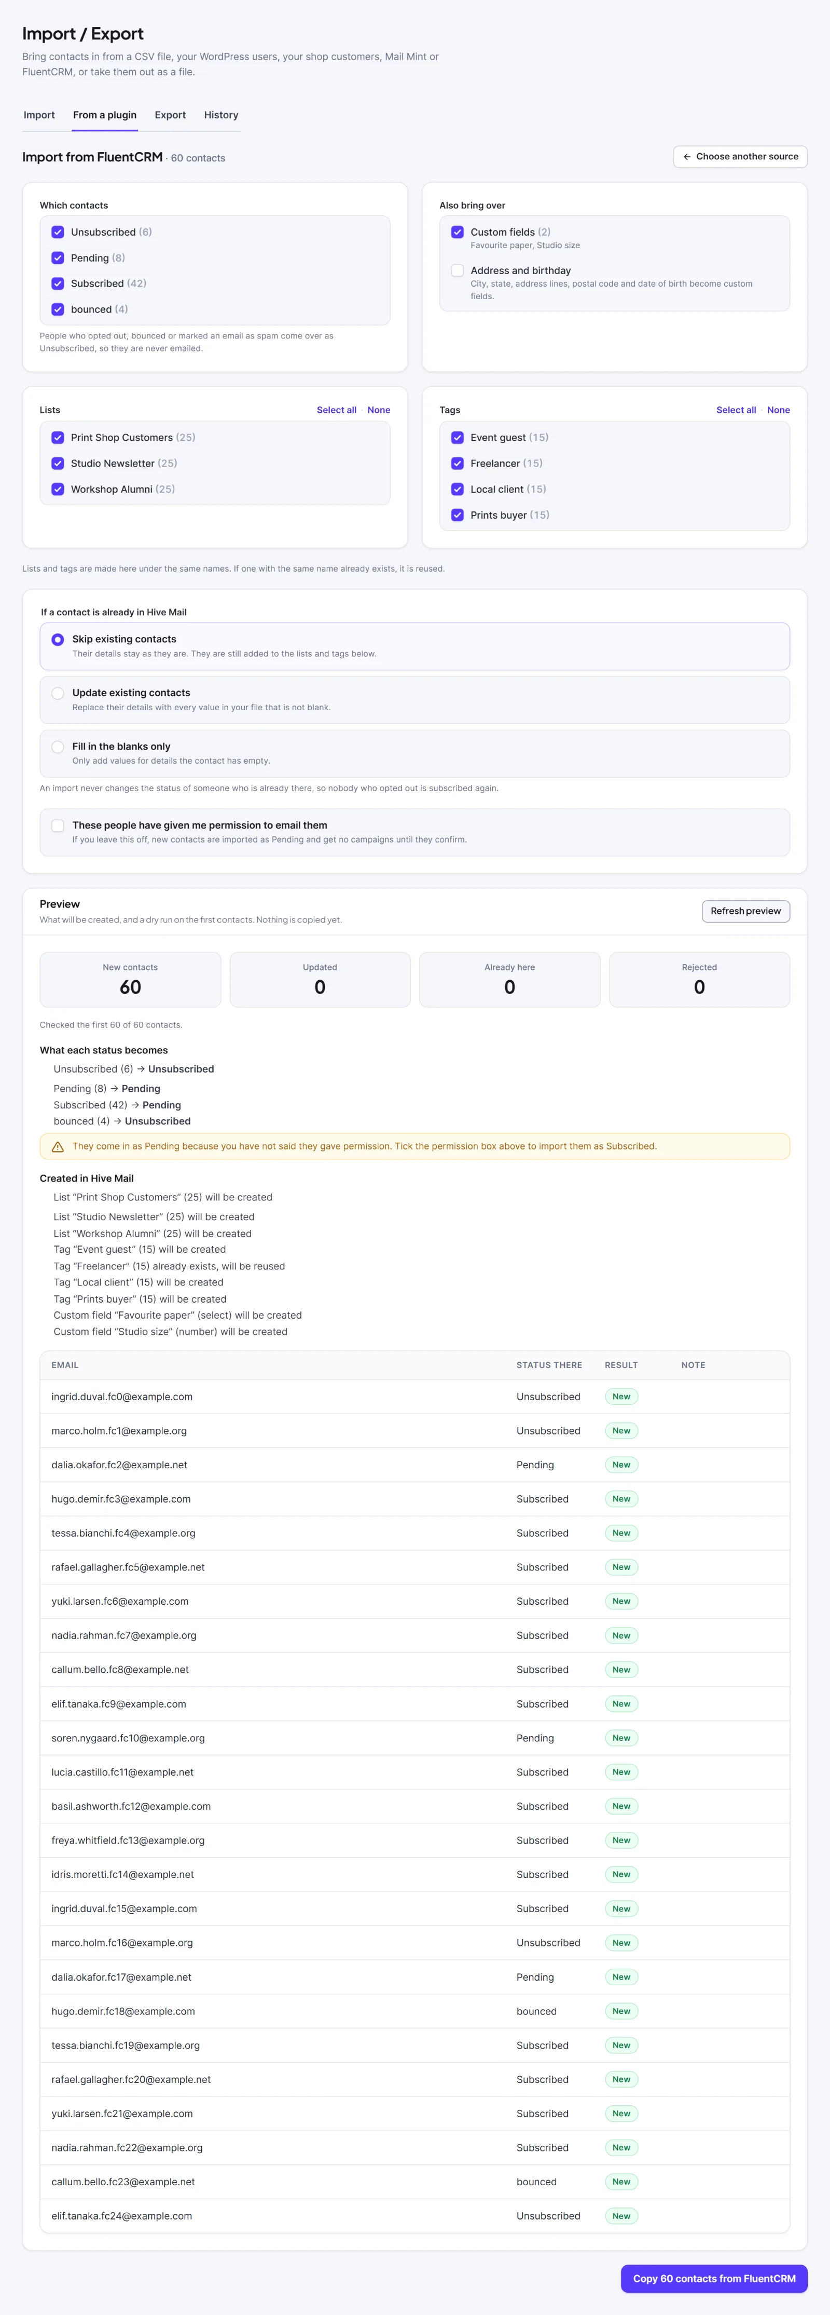Open the From a plugin tab

coord(104,115)
